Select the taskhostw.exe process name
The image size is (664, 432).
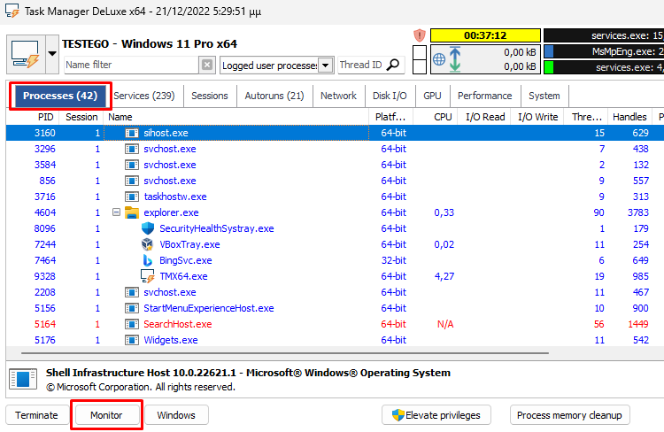175,197
